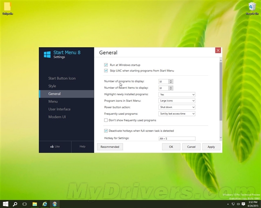Viewport: 261px width, 208px height.
Task: Click the Number of programs value field
Action: [x=164, y=81]
